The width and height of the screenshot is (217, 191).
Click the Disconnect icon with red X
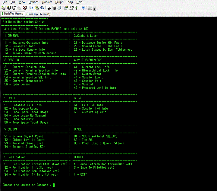pos(25,8)
